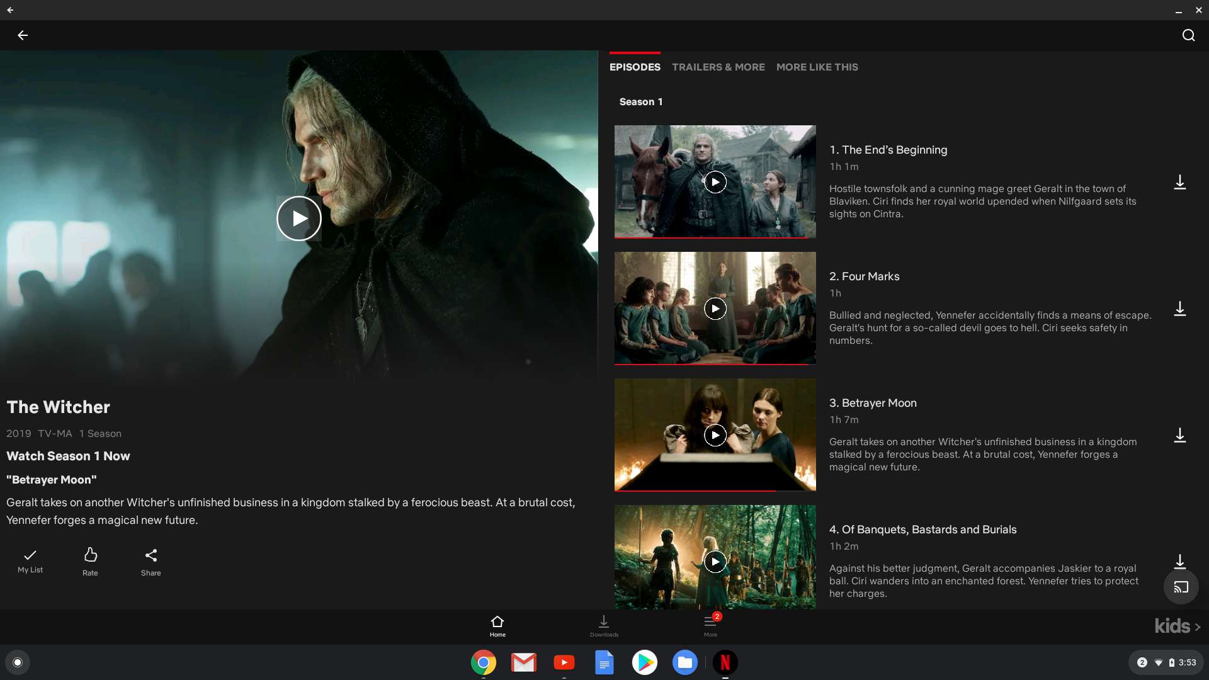The height and width of the screenshot is (680, 1209).
Task: Click the Four Marks episode description text
Action: coord(990,328)
